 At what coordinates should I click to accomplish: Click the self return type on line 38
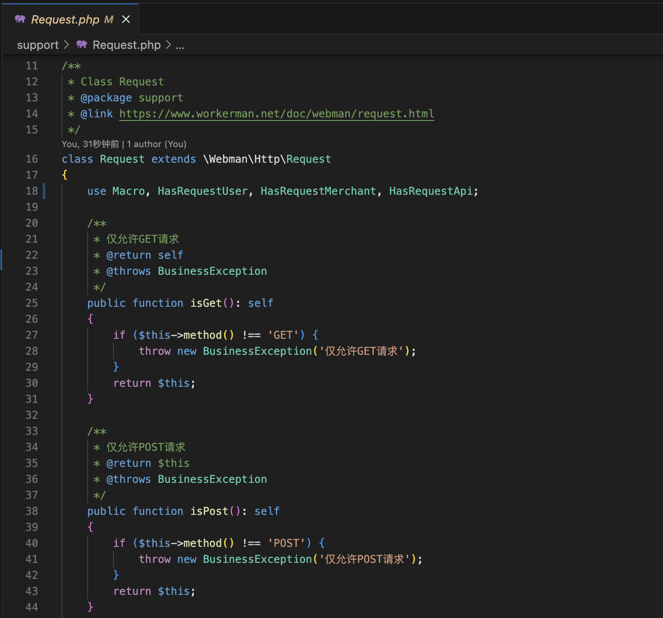(x=267, y=511)
